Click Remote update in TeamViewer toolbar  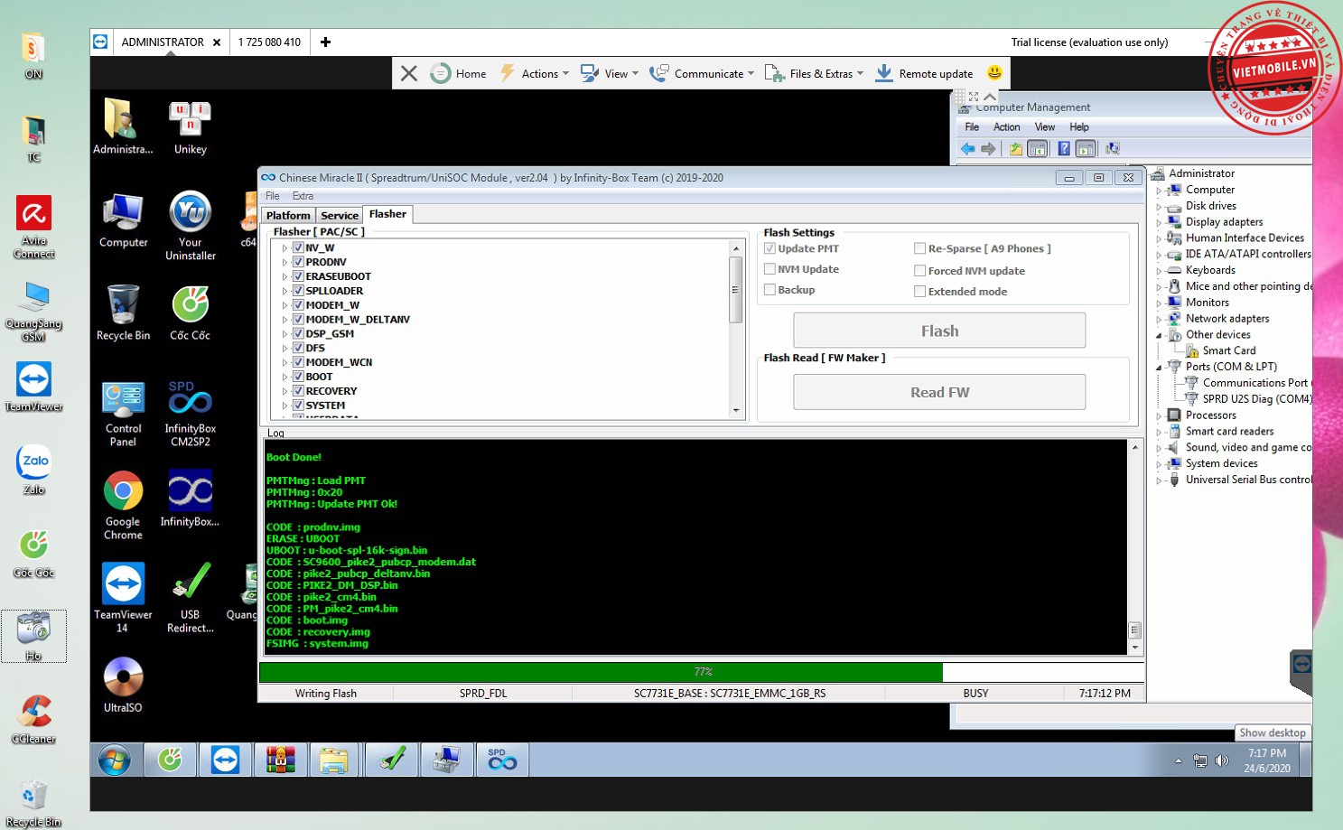[925, 73]
